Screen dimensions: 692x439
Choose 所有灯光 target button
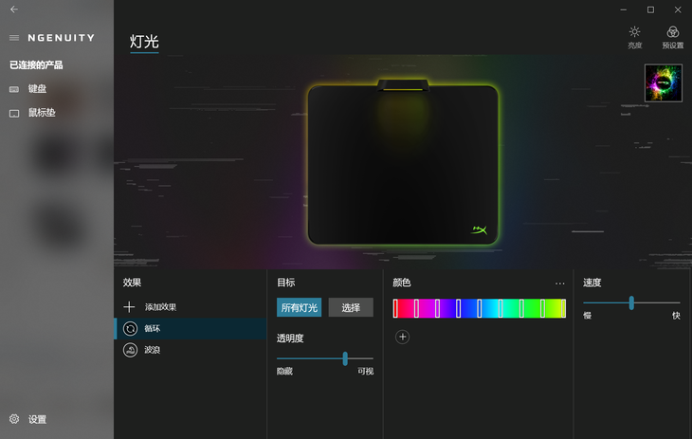(300, 307)
